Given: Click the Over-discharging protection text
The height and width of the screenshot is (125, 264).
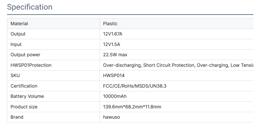Looking at the screenshot, I should pyautogui.click(x=122, y=65).
